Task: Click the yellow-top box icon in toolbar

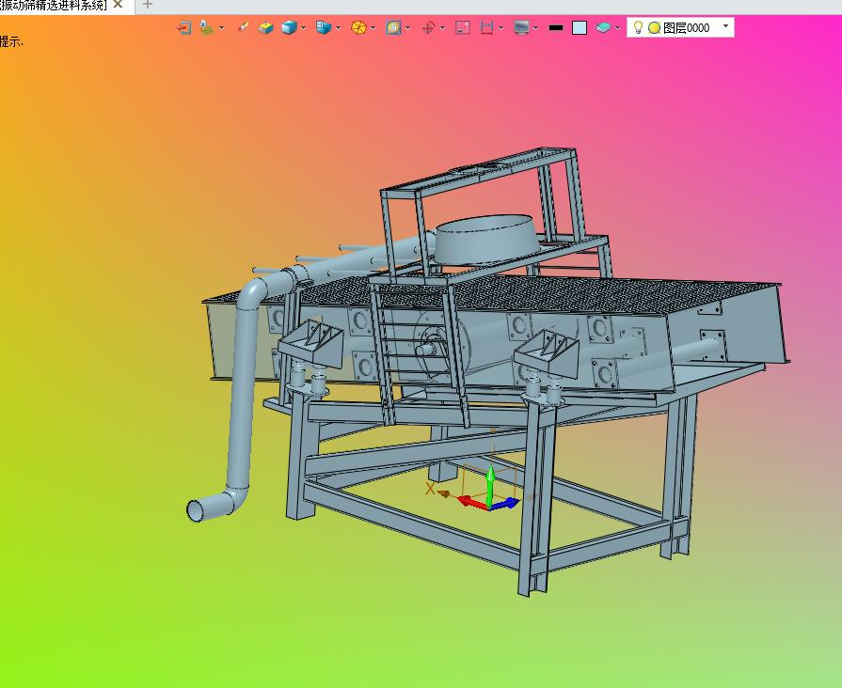Action: tap(265, 27)
